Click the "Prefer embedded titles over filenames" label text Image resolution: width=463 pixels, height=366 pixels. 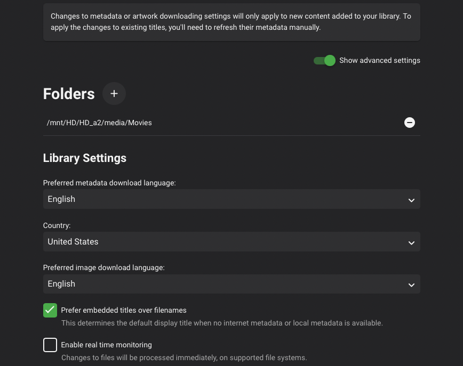click(x=124, y=310)
